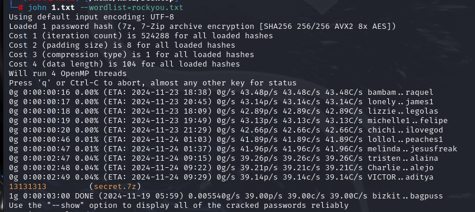Viewport: 475px width, 212px height.
Task: Click the cracked password 13131313
Action: (x=28, y=187)
